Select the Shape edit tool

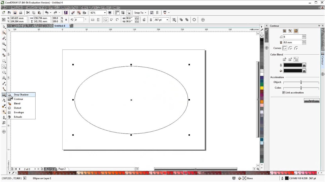[4, 33]
